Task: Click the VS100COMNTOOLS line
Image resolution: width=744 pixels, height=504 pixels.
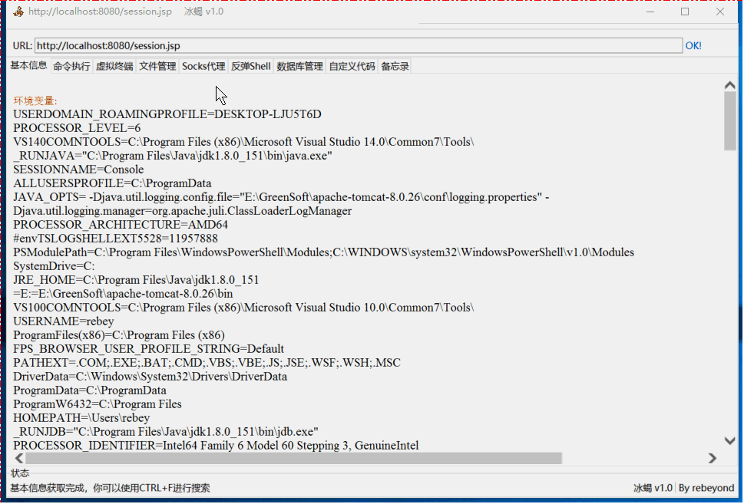Action: point(243,308)
